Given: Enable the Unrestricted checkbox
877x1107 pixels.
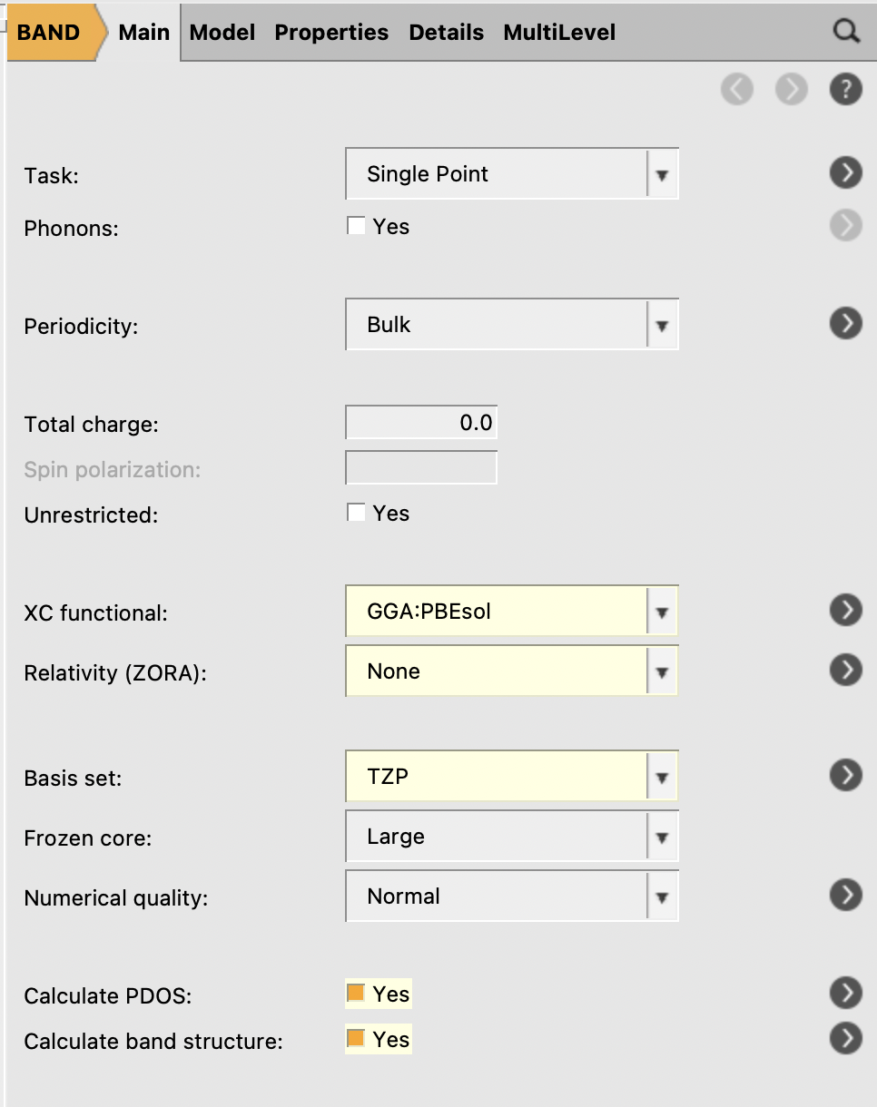Looking at the screenshot, I should coord(356,512).
